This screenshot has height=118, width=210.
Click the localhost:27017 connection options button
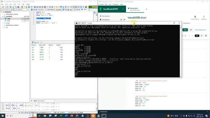(123, 9)
